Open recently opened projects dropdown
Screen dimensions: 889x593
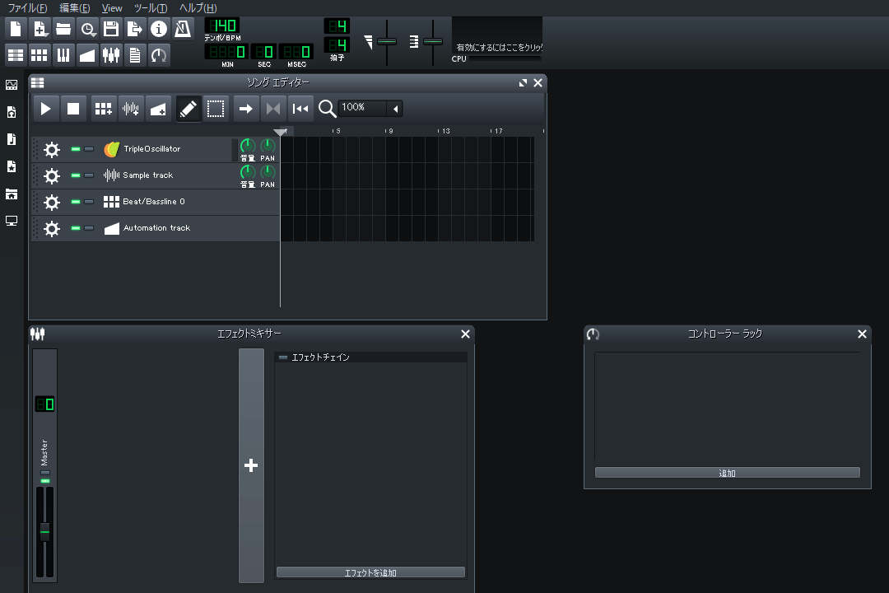pos(87,29)
